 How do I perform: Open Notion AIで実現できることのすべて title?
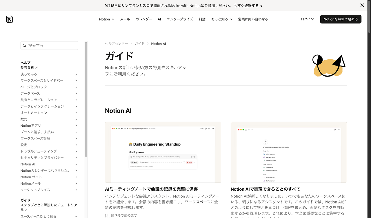265,189
